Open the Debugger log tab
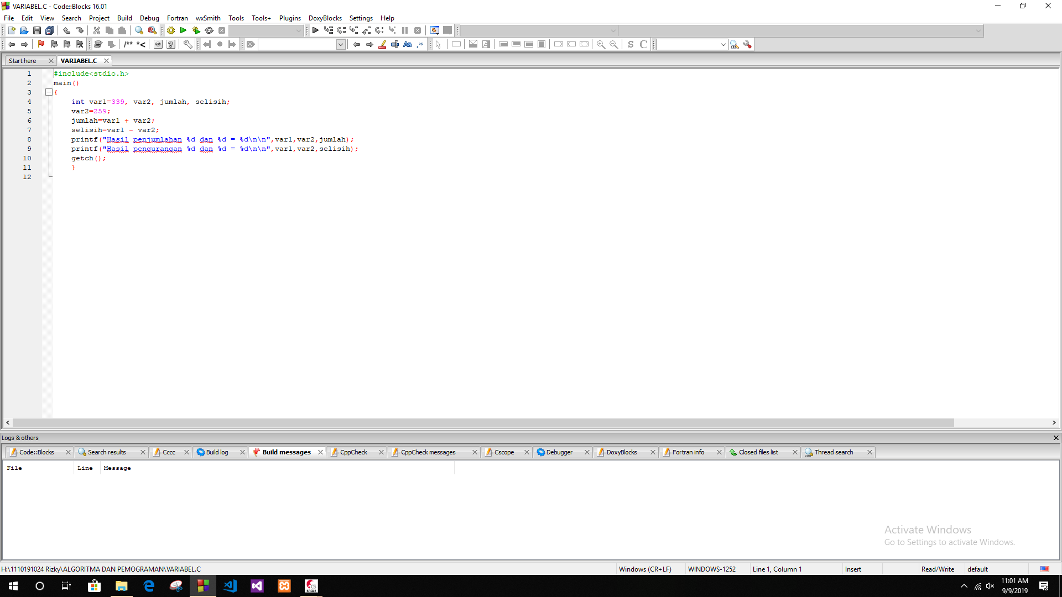1062x597 pixels. pos(559,452)
